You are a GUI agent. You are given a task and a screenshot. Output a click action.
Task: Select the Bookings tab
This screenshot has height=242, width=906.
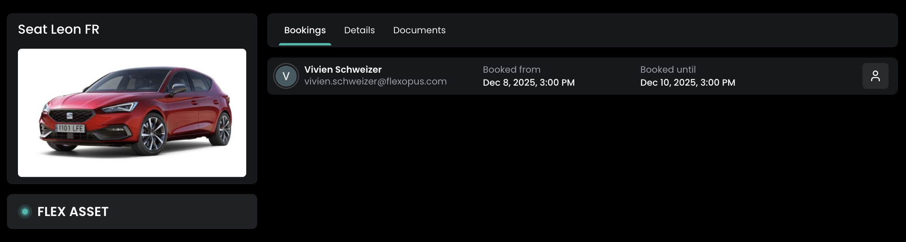tap(305, 30)
